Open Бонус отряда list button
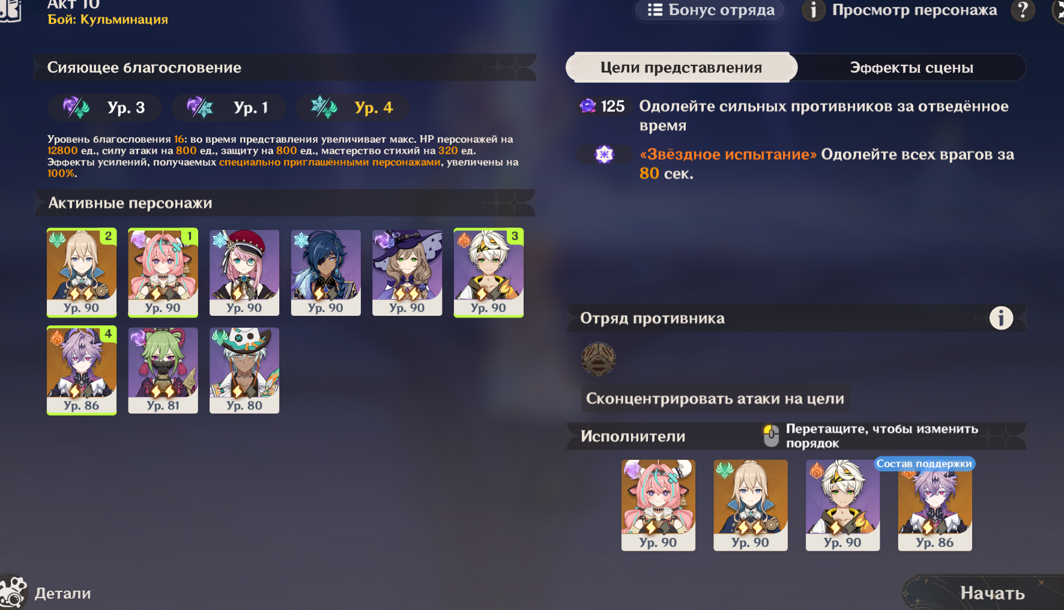The width and height of the screenshot is (1064, 610). click(710, 10)
